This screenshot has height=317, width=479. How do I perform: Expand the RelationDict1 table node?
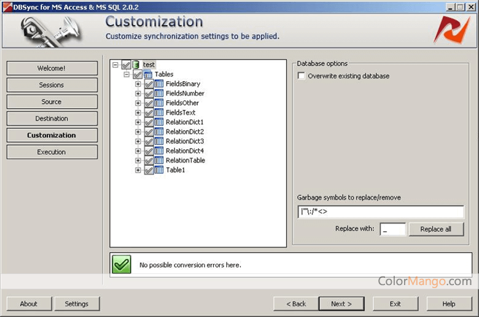pyautogui.click(x=138, y=122)
